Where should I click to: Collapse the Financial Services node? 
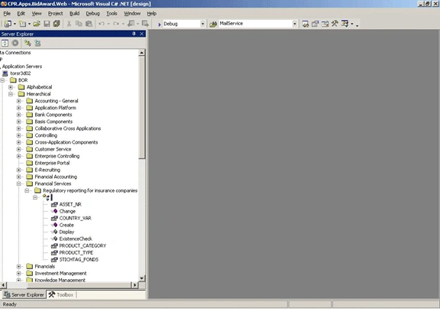click(19, 184)
